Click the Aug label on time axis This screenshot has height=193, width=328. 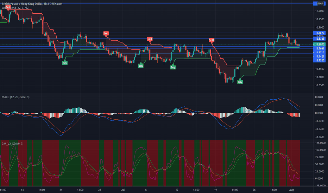click(x=291, y=190)
